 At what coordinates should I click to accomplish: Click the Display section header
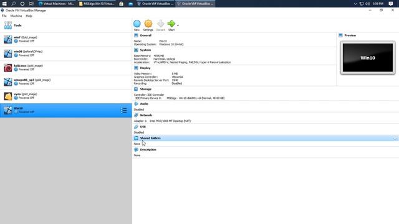pyautogui.click(x=145, y=68)
